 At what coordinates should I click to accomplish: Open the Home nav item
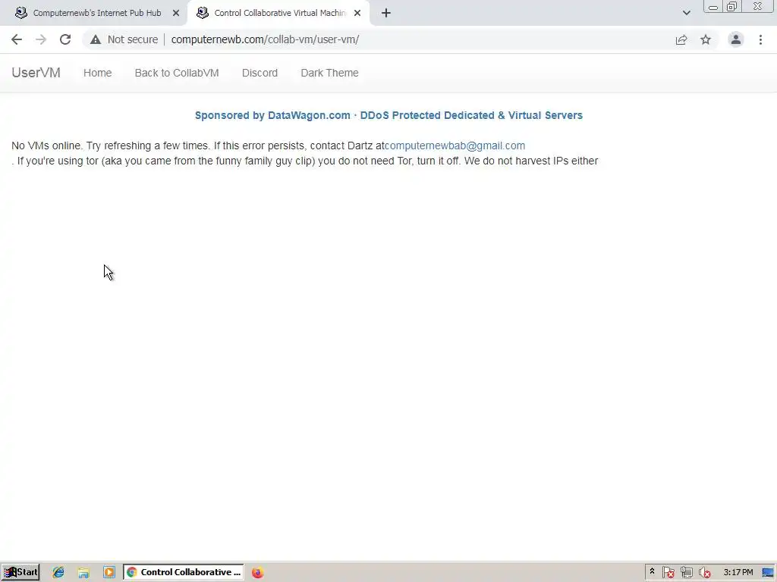98,73
